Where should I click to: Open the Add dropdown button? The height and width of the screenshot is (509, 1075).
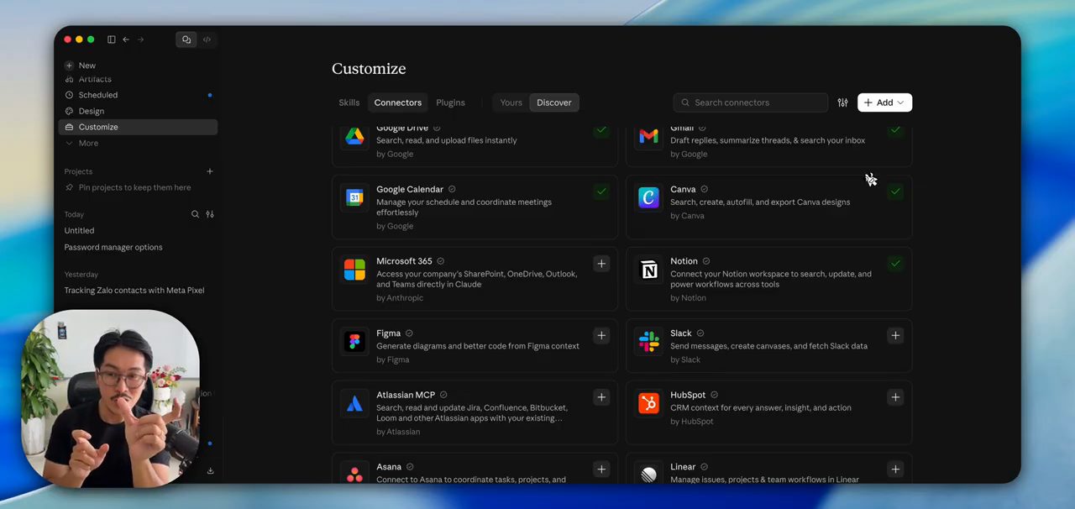coord(884,102)
